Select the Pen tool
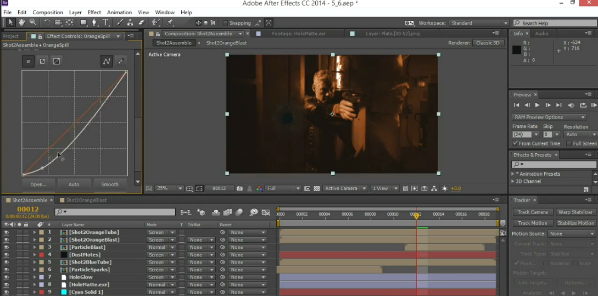 click(94, 23)
